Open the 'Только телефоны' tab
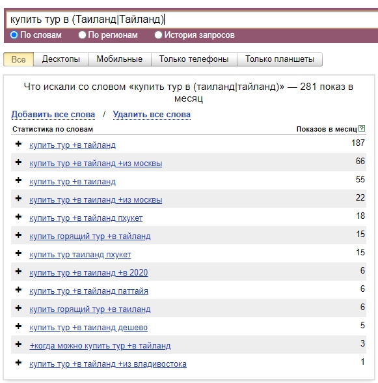This screenshot has width=378, height=383. [x=194, y=59]
